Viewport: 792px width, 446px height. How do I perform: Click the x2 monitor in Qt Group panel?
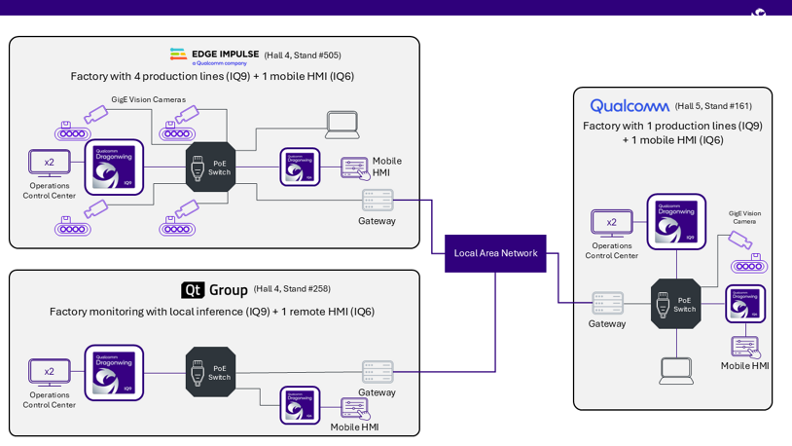pos(49,373)
